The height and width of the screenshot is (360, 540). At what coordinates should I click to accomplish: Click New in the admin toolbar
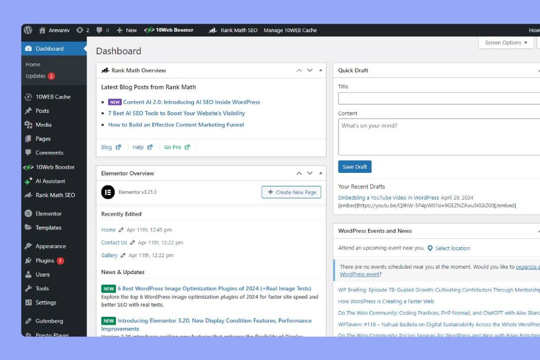click(x=127, y=30)
